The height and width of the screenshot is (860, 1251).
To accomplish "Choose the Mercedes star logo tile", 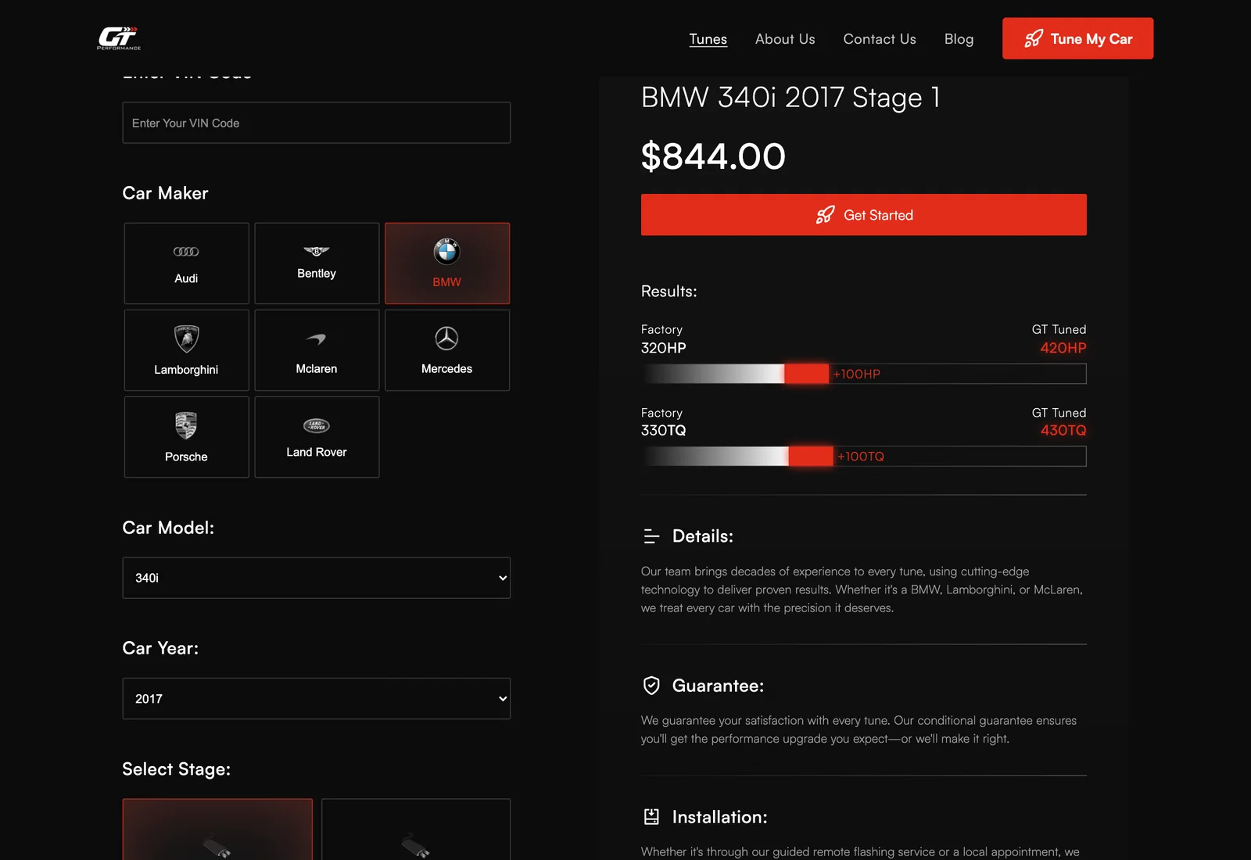I will (x=447, y=350).
